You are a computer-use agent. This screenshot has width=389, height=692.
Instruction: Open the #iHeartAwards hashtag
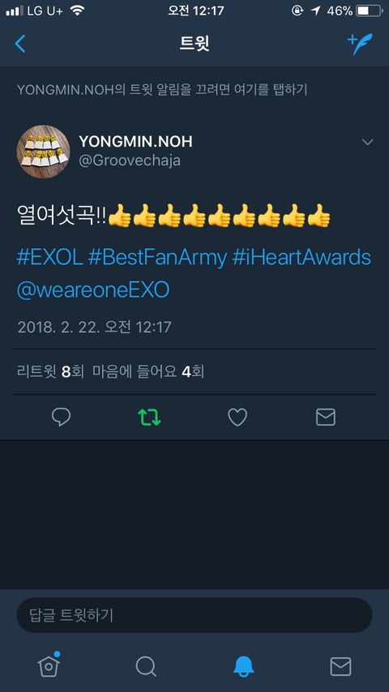click(301, 258)
